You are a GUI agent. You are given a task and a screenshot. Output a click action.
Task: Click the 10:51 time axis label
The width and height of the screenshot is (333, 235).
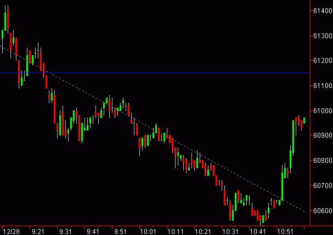tap(285, 232)
